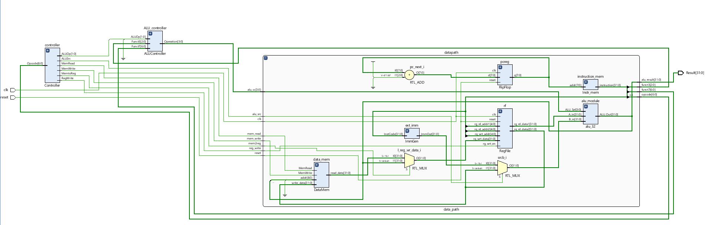705x225 pixels.
Task: Select the srcb_i RTL_MUX symbol
Action: 502,168
